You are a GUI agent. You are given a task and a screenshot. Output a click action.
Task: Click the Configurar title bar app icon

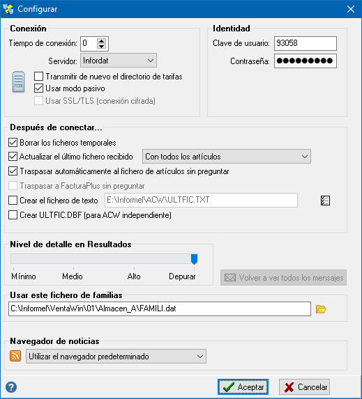pos(8,9)
